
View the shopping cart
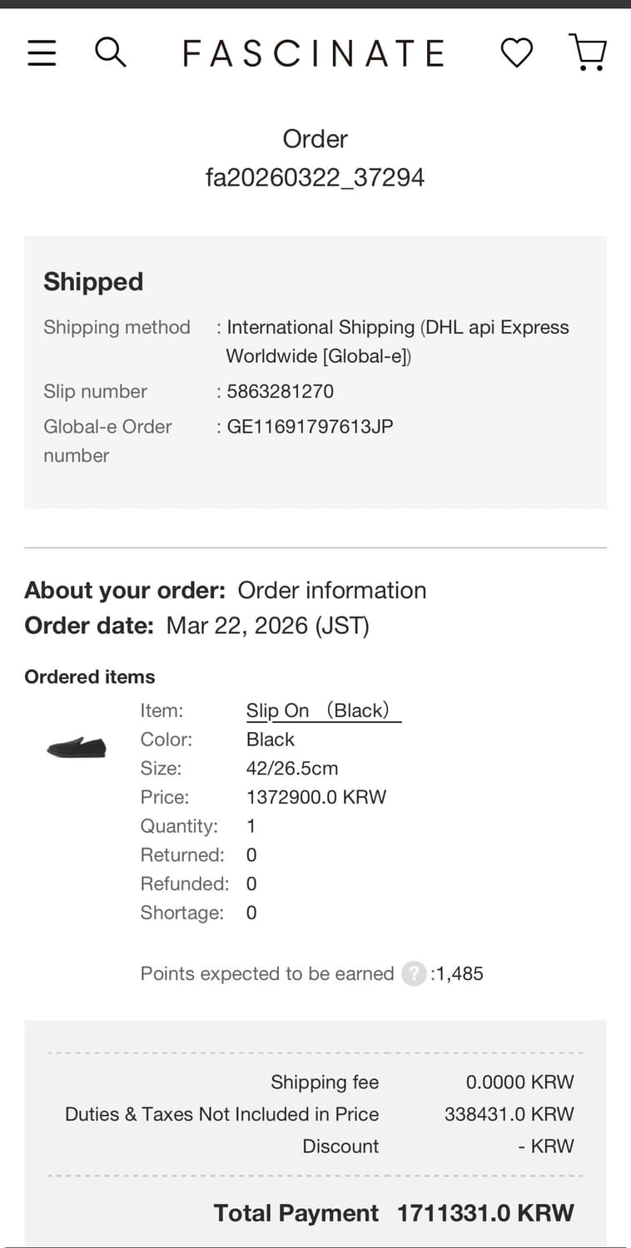(x=588, y=52)
